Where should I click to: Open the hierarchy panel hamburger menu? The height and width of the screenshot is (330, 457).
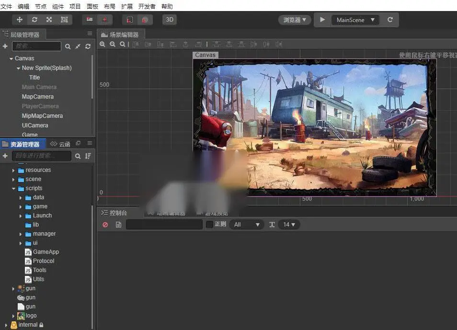point(90,34)
